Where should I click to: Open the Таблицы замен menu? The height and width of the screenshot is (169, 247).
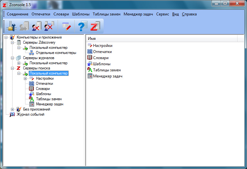(x=107, y=14)
